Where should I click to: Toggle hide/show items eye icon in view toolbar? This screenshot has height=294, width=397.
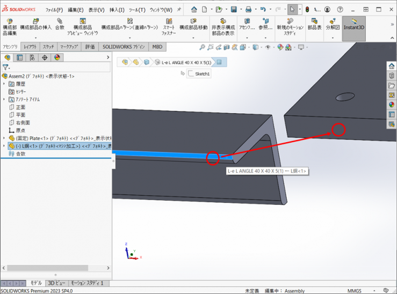(x=268, y=47)
